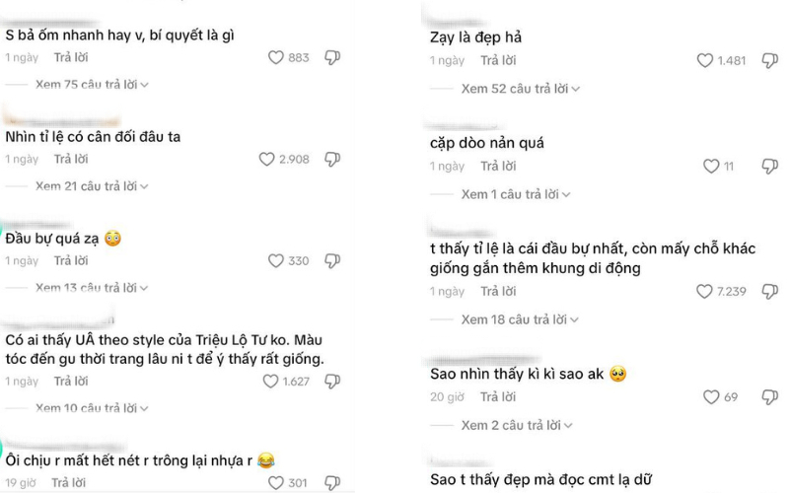Open 'Xem 1 câu trả lời' reply thread

point(516,194)
